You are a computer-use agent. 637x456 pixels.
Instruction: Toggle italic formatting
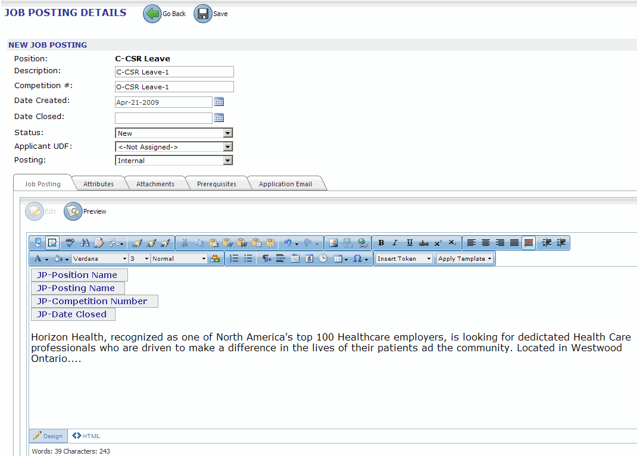(x=395, y=243)
